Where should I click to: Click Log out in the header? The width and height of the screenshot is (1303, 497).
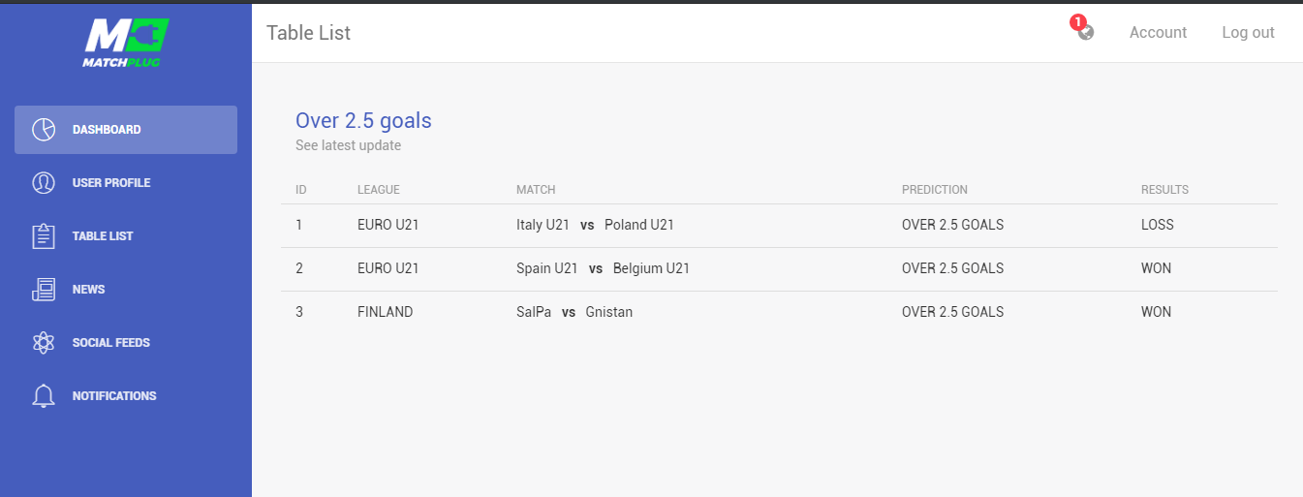[1248, 32]
